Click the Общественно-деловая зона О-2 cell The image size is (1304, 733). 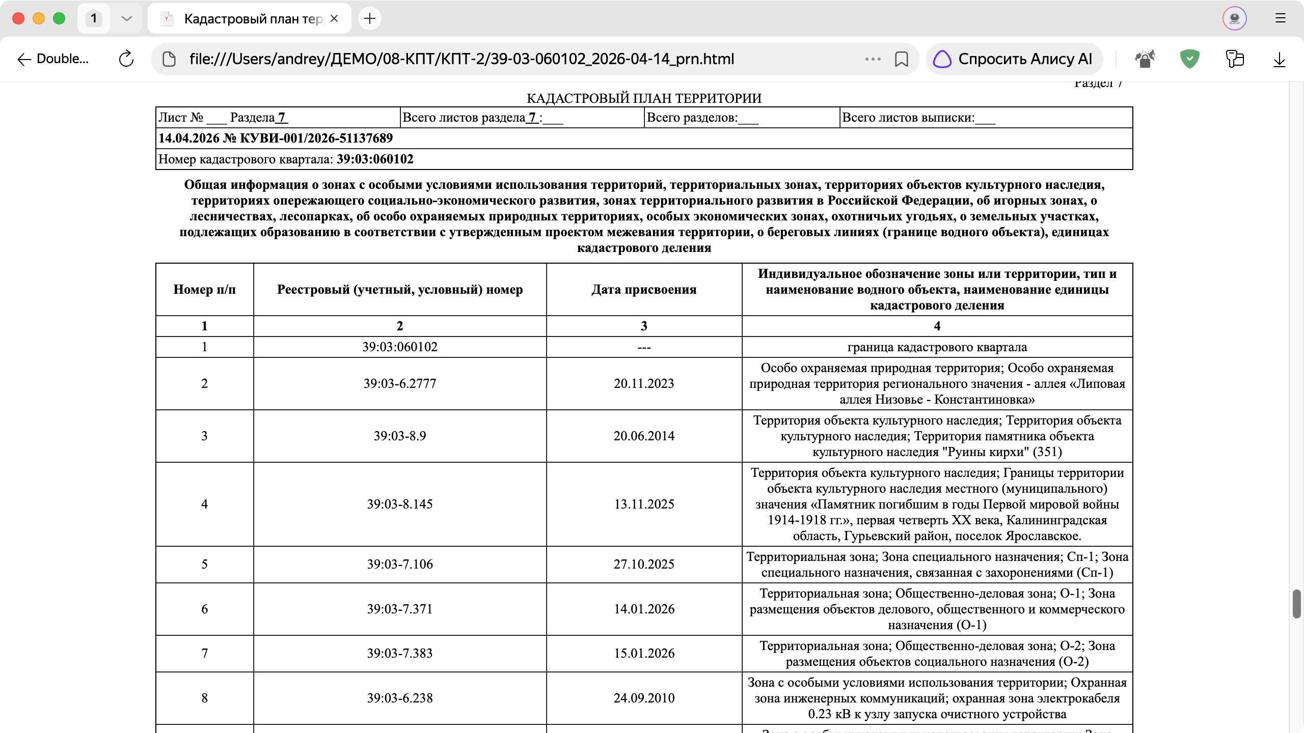pos(937,653)
